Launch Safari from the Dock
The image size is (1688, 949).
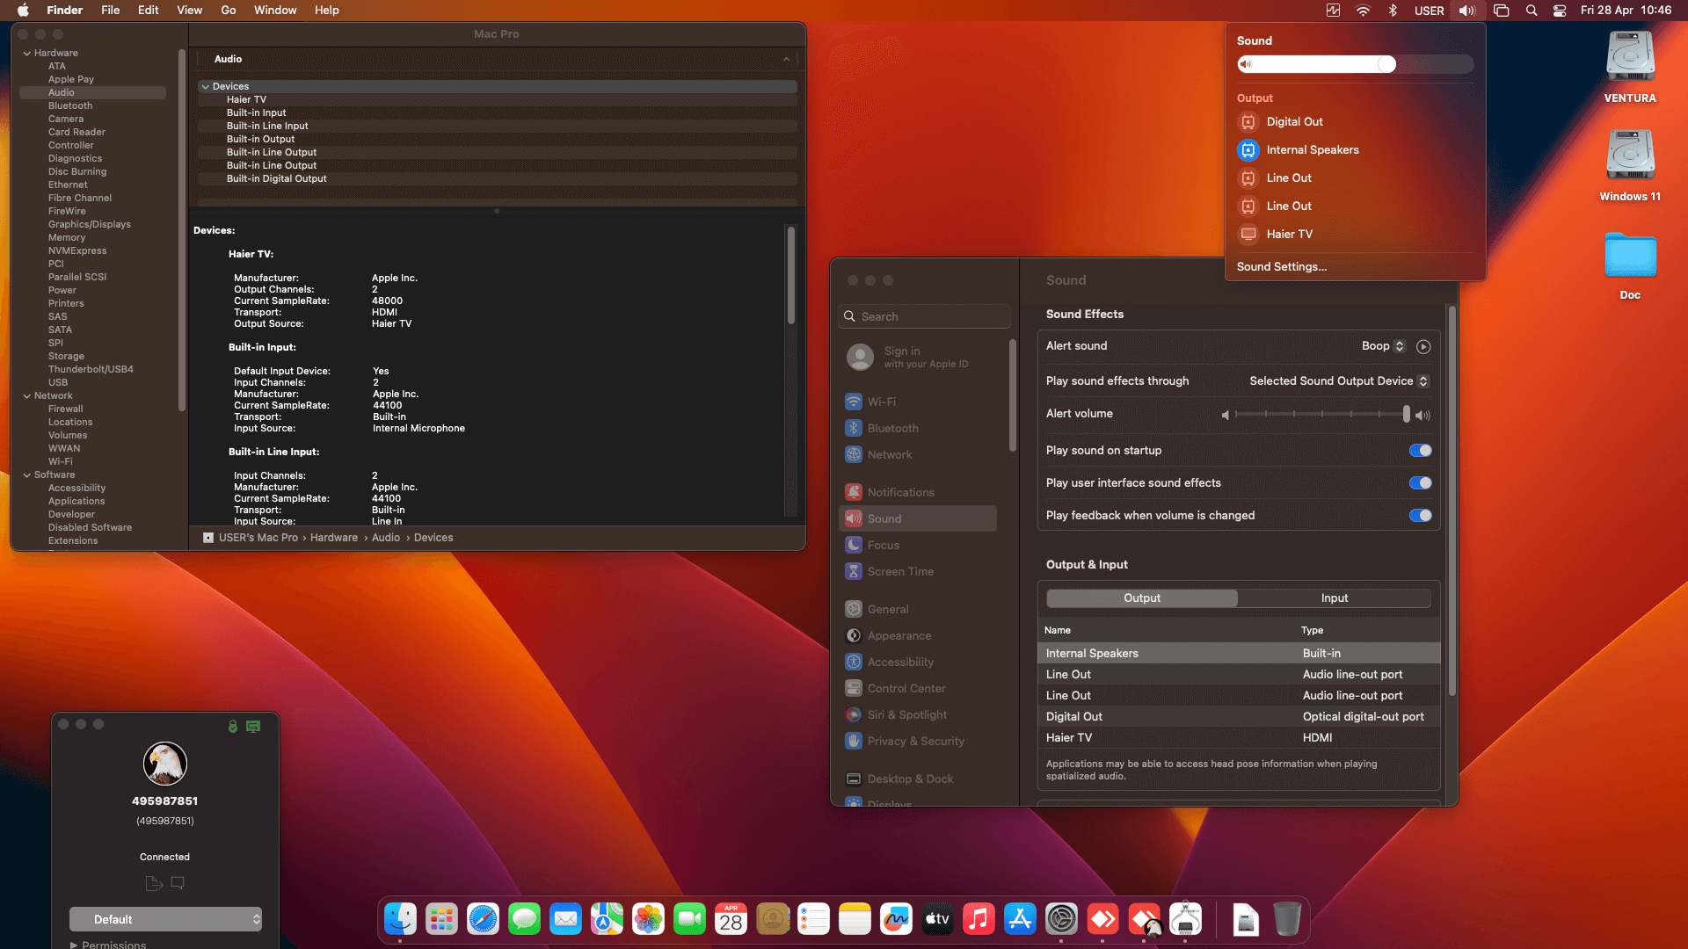pos(483,919)
